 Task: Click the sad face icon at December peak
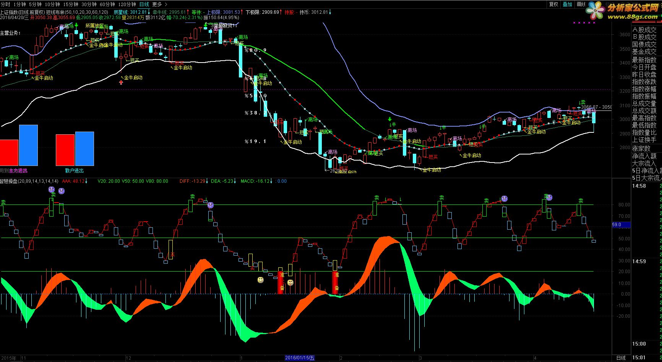click(x=210, y=205)
